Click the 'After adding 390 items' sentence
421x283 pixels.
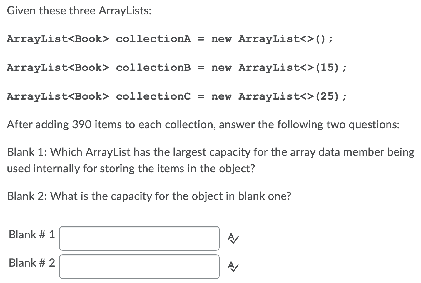[203, 125]
